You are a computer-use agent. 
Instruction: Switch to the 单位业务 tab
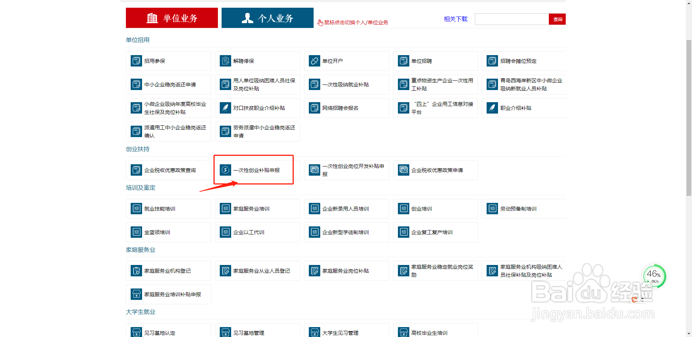pos(172,18)
